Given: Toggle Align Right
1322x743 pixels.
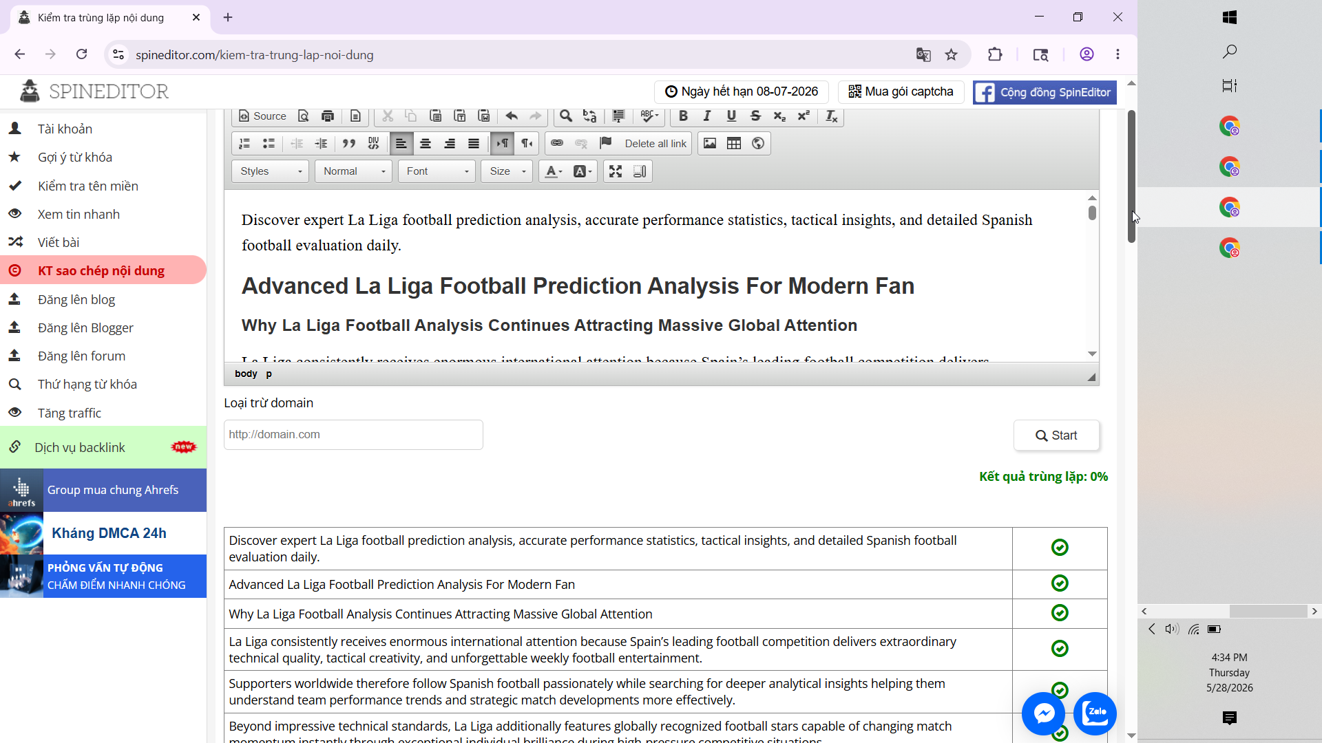Looking at the screenshot, I should tap(450, 144).
